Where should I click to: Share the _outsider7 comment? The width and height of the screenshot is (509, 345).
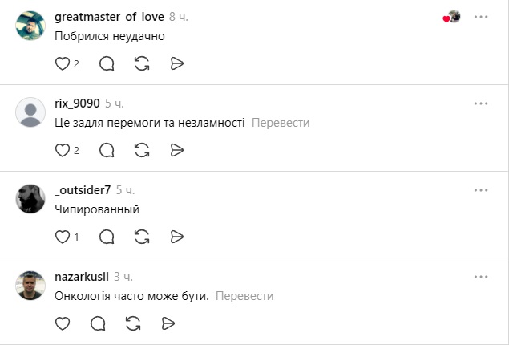pos(177,237)
